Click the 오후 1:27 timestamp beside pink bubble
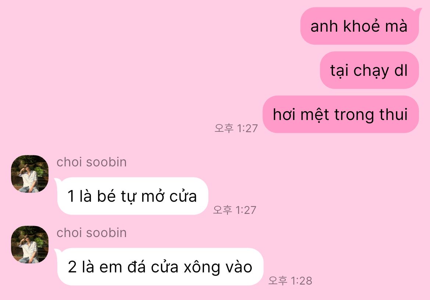430x300 pixels. (236, 128)
